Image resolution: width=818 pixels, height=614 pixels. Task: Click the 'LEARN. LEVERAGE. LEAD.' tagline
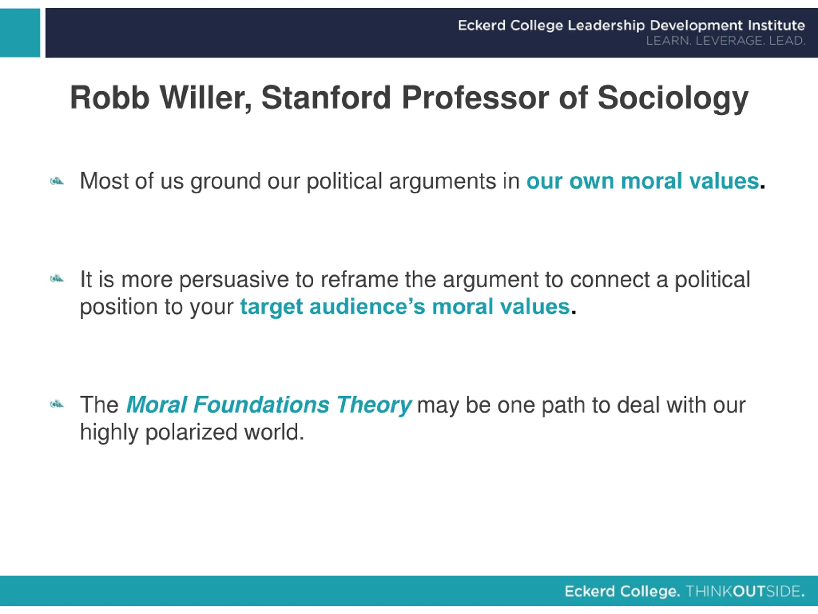726,41
